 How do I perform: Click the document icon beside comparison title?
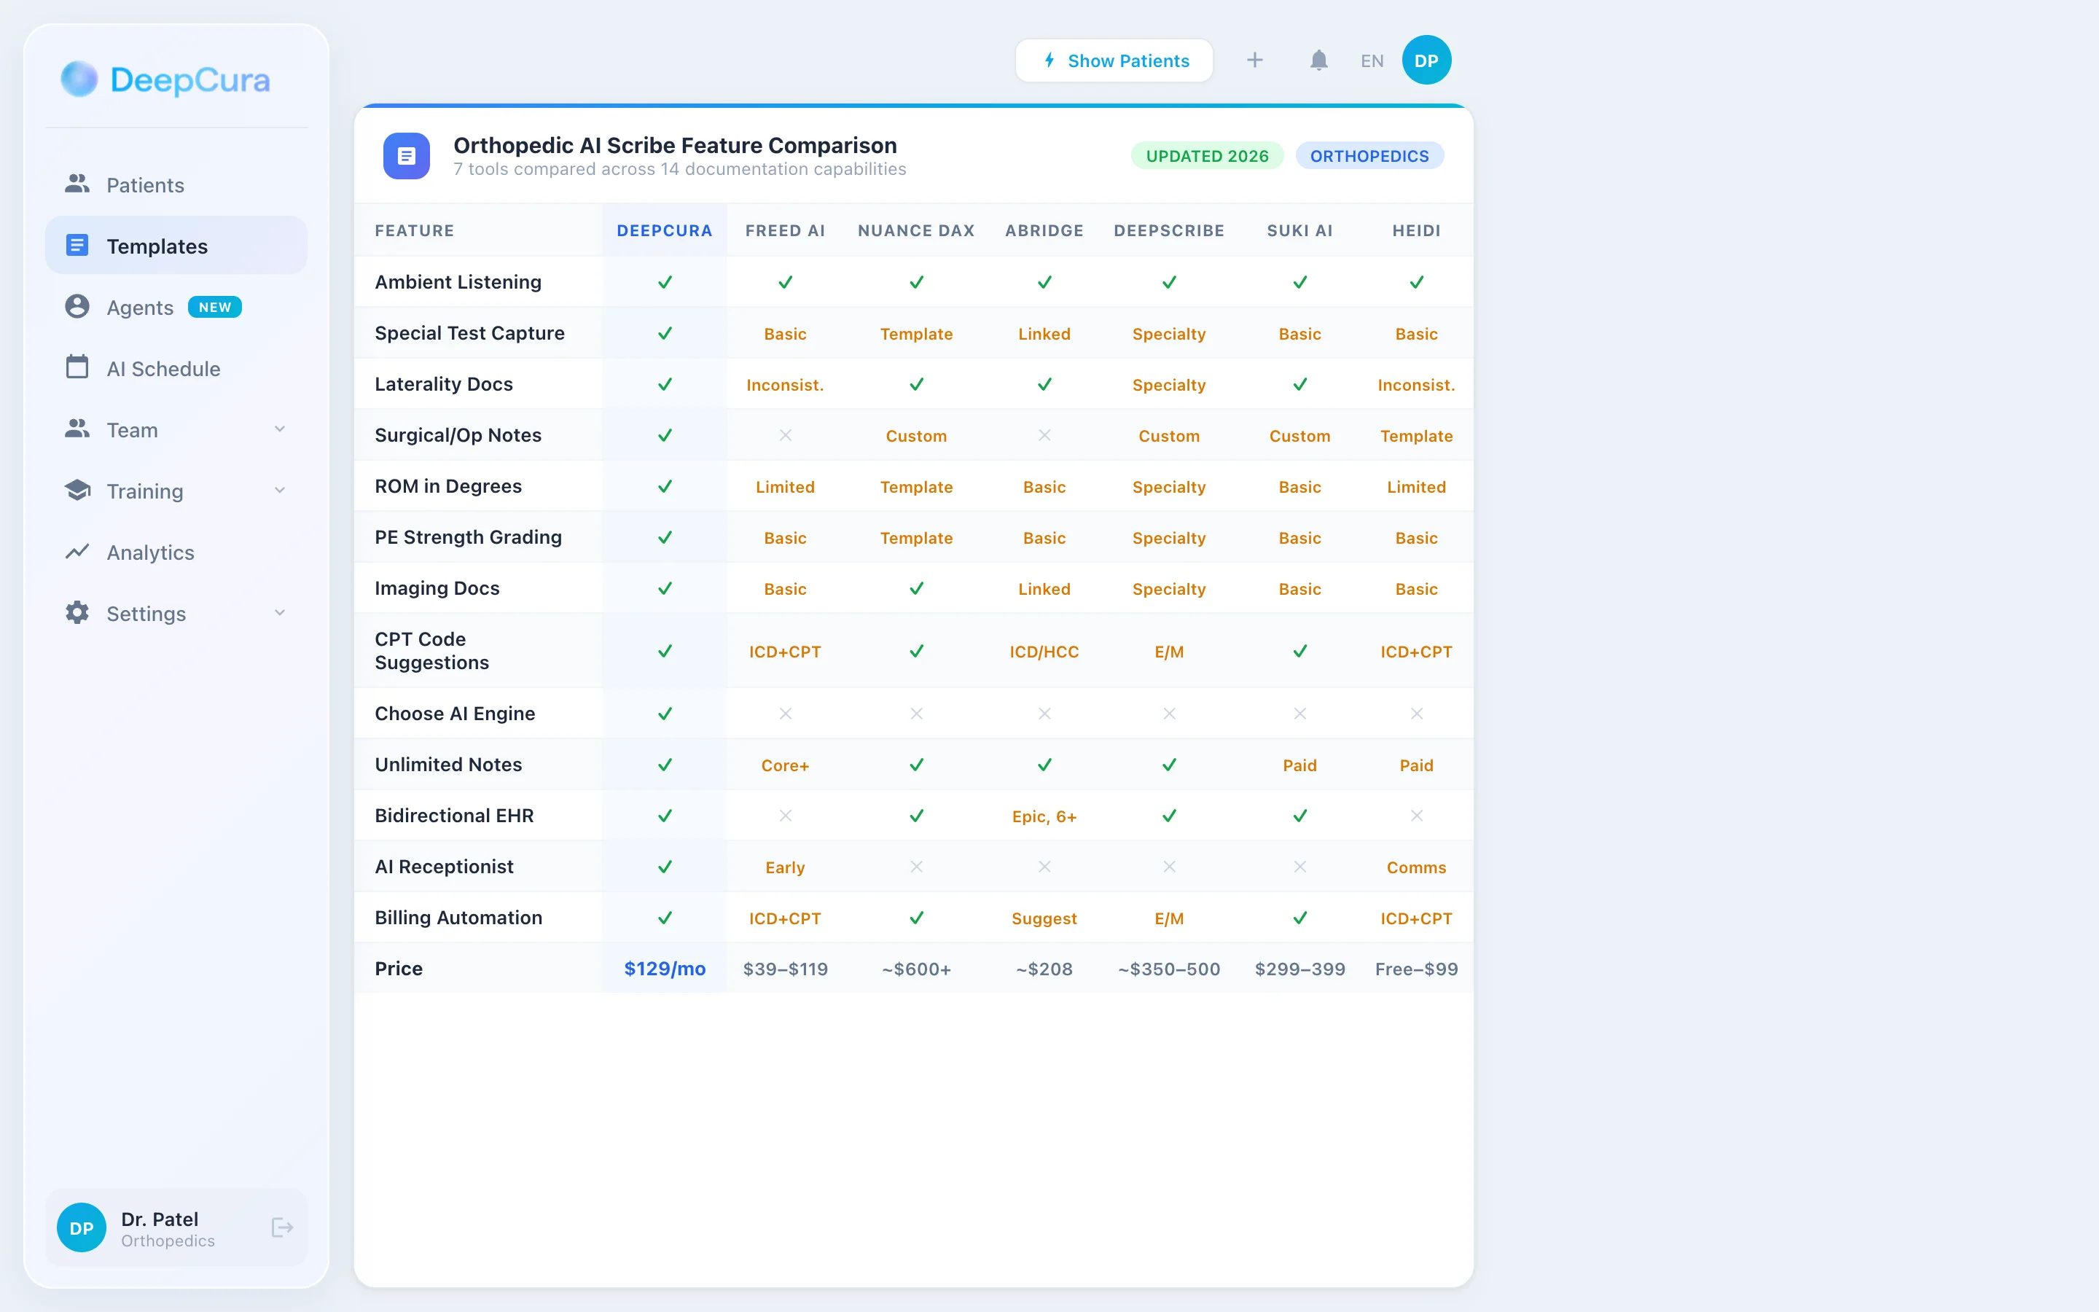coord(406,155)
